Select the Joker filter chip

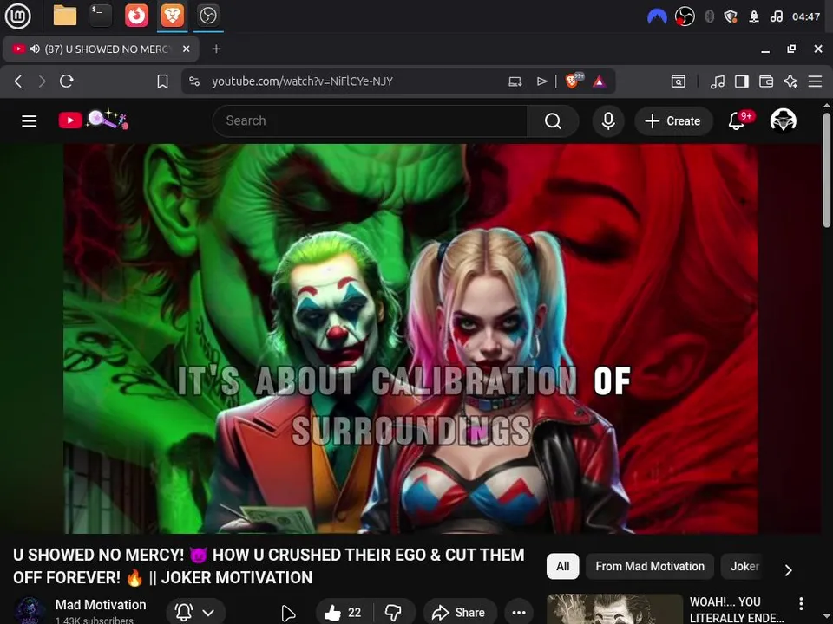click(744, 566)
